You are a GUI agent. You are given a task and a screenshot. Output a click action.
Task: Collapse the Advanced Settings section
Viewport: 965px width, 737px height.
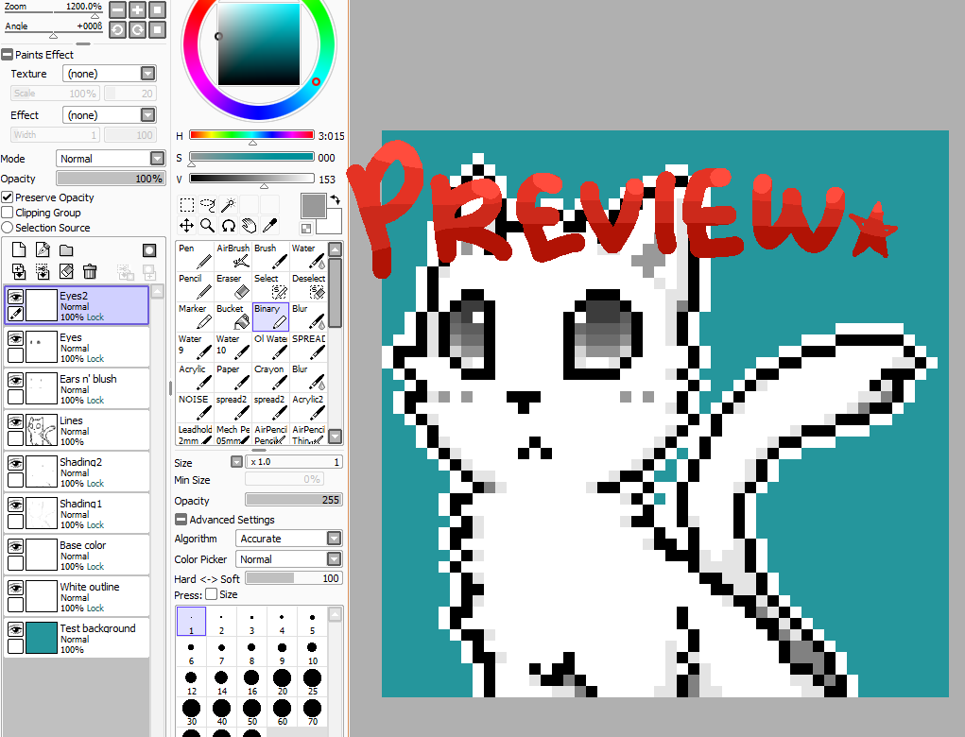pos(181,520)
